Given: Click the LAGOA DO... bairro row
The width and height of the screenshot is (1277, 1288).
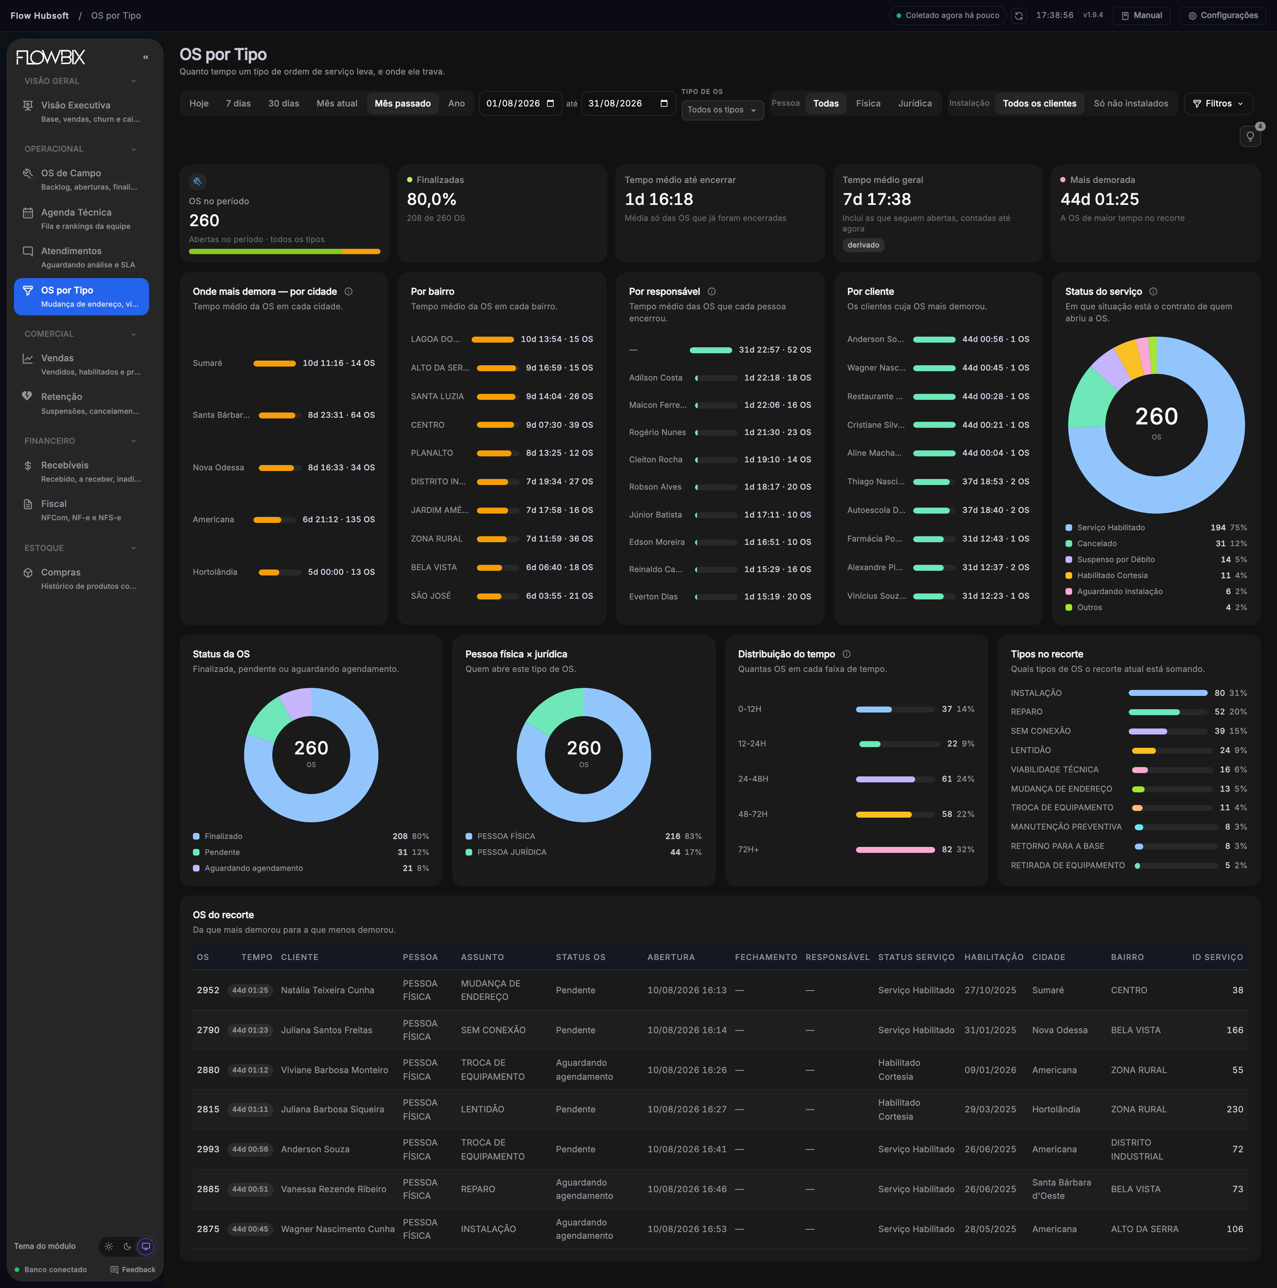Looking at the screenshot, I should pos(502,339).
